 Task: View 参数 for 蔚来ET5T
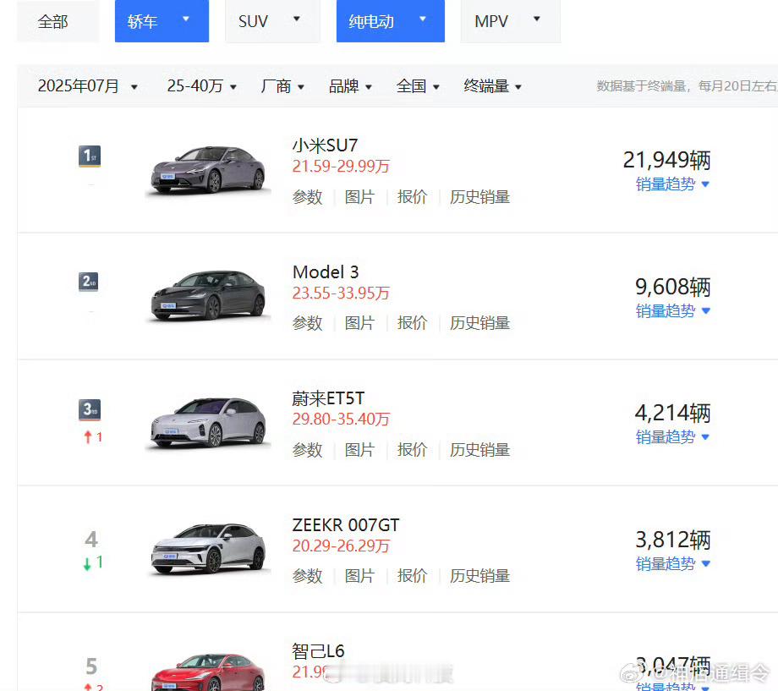pyautogui.click(x=308, y=450)
